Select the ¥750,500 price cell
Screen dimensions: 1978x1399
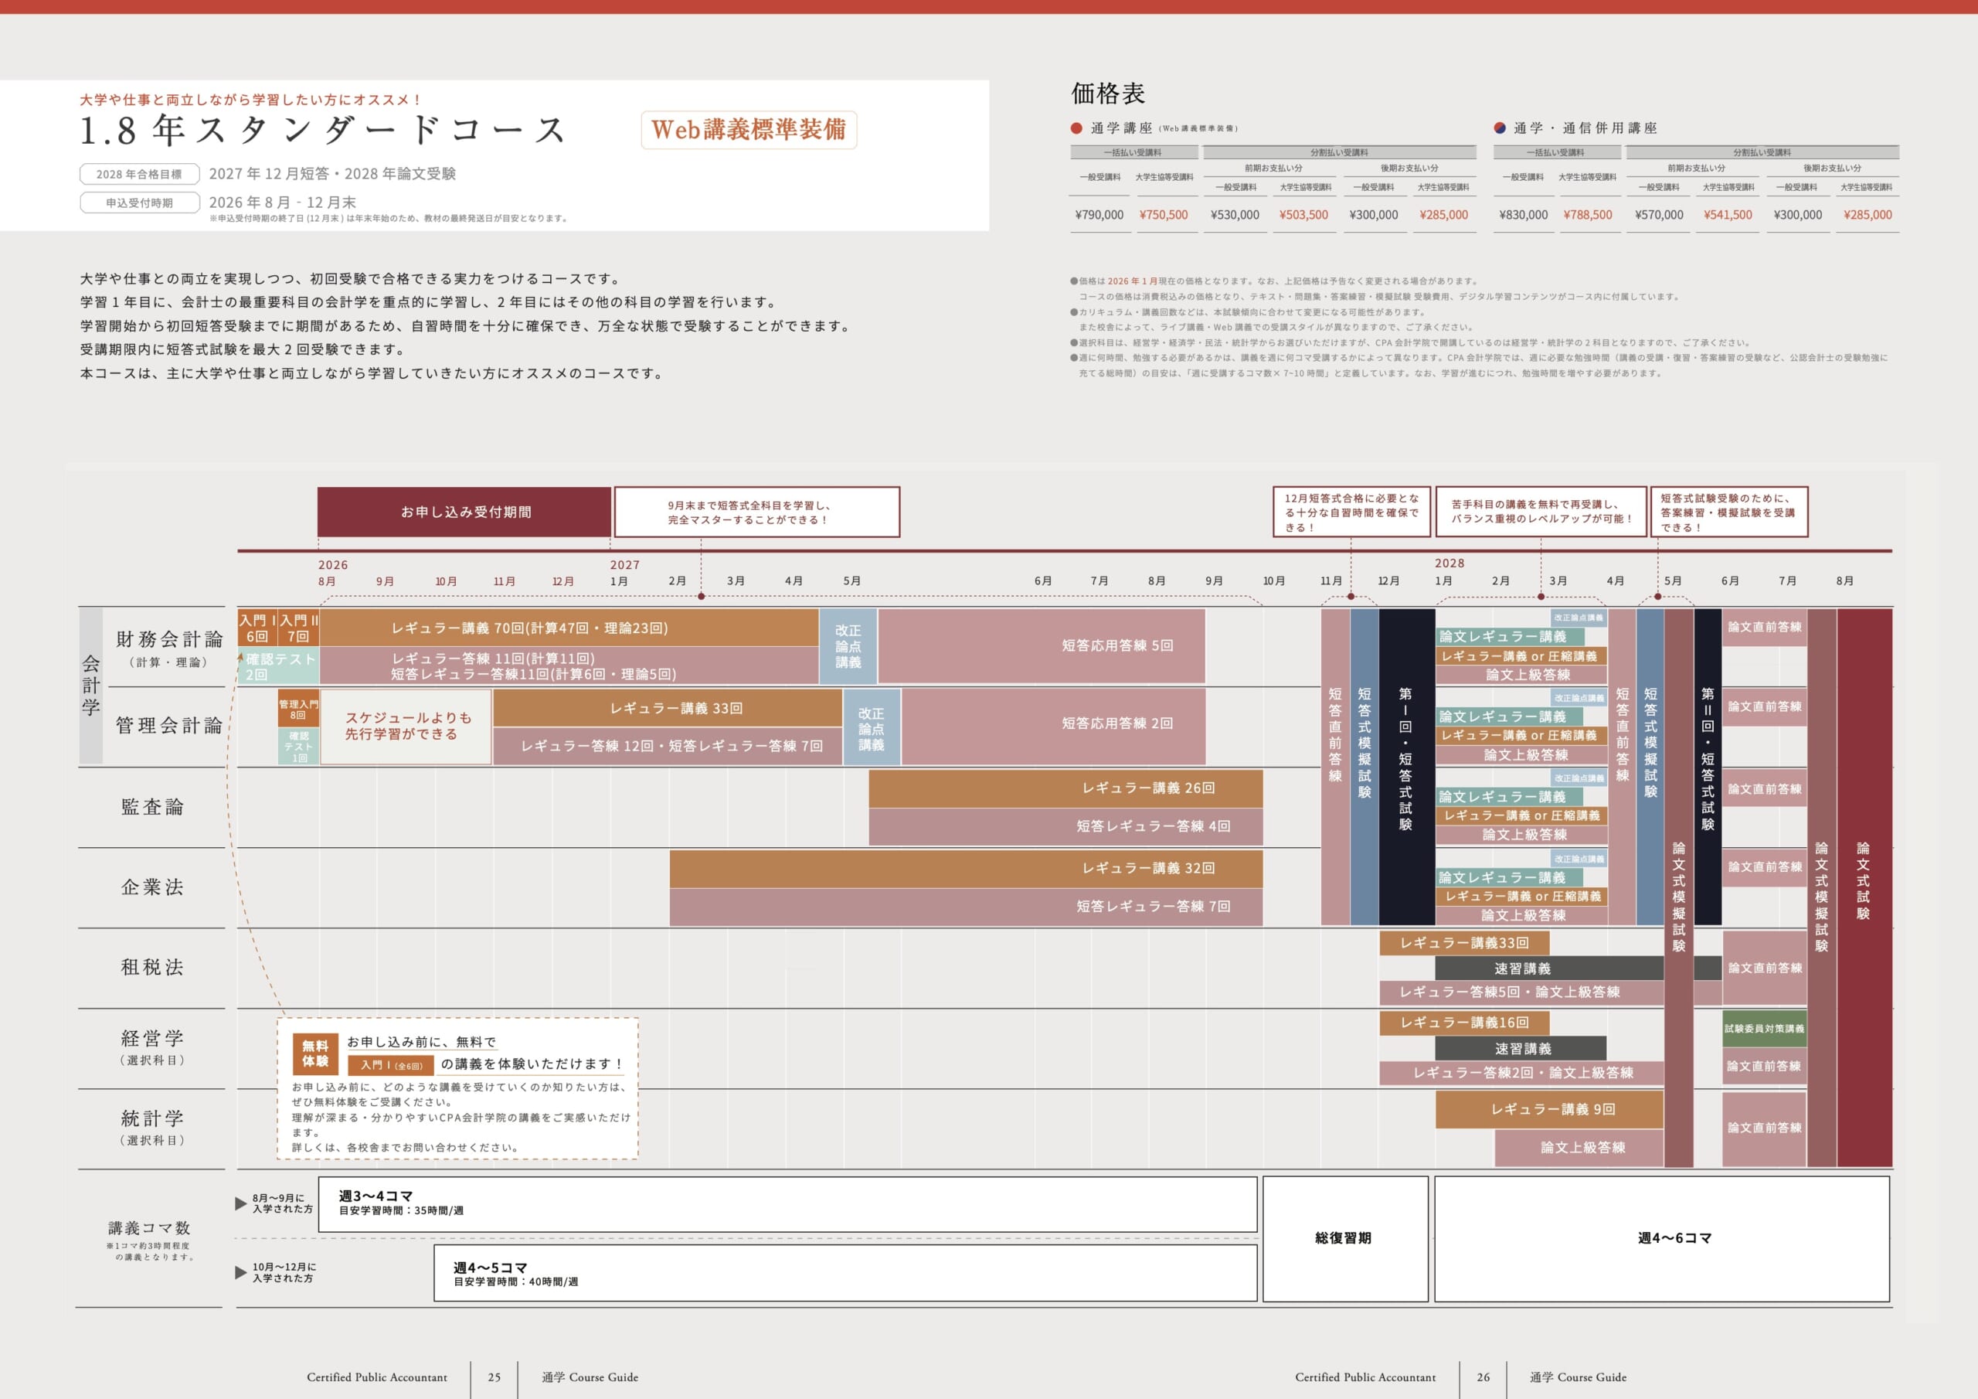1163,215
